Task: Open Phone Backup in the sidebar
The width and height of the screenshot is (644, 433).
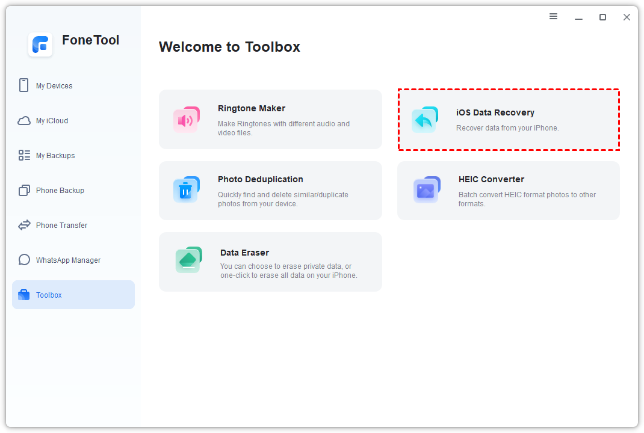Action: click(60, 191)
